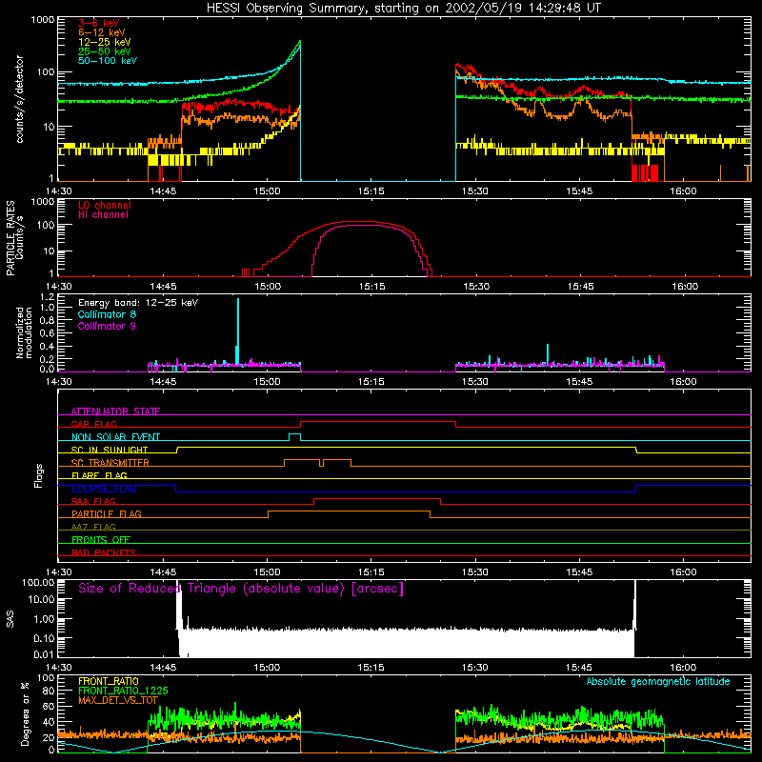
Task: Select the cyan '50-100 keV' legend entry
Action: tap(108, 61)
